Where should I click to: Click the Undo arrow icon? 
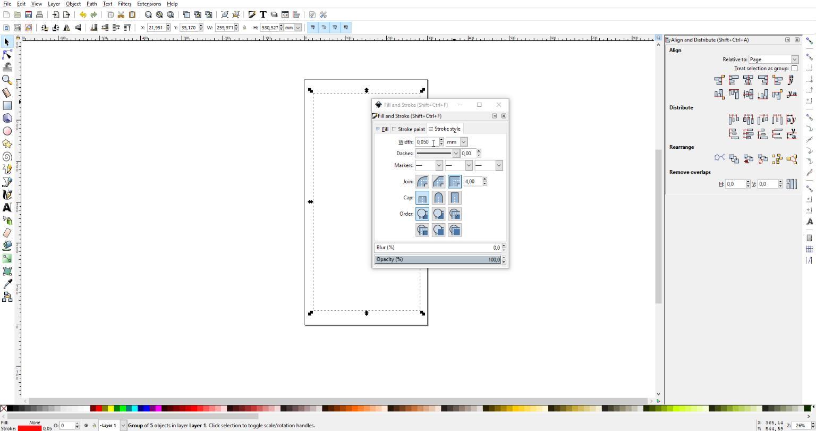tap(83, 15)
